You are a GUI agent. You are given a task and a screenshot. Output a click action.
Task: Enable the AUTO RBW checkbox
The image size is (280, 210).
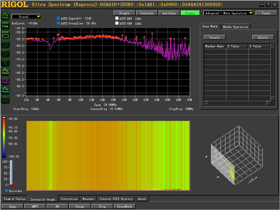pos(117,18)
